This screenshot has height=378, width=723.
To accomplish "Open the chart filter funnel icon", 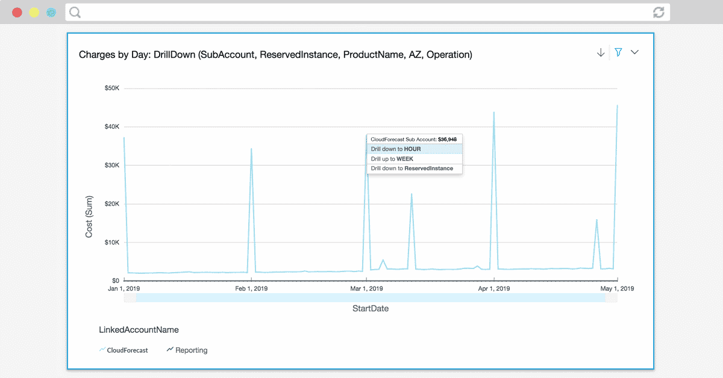I will click(618, 53).
